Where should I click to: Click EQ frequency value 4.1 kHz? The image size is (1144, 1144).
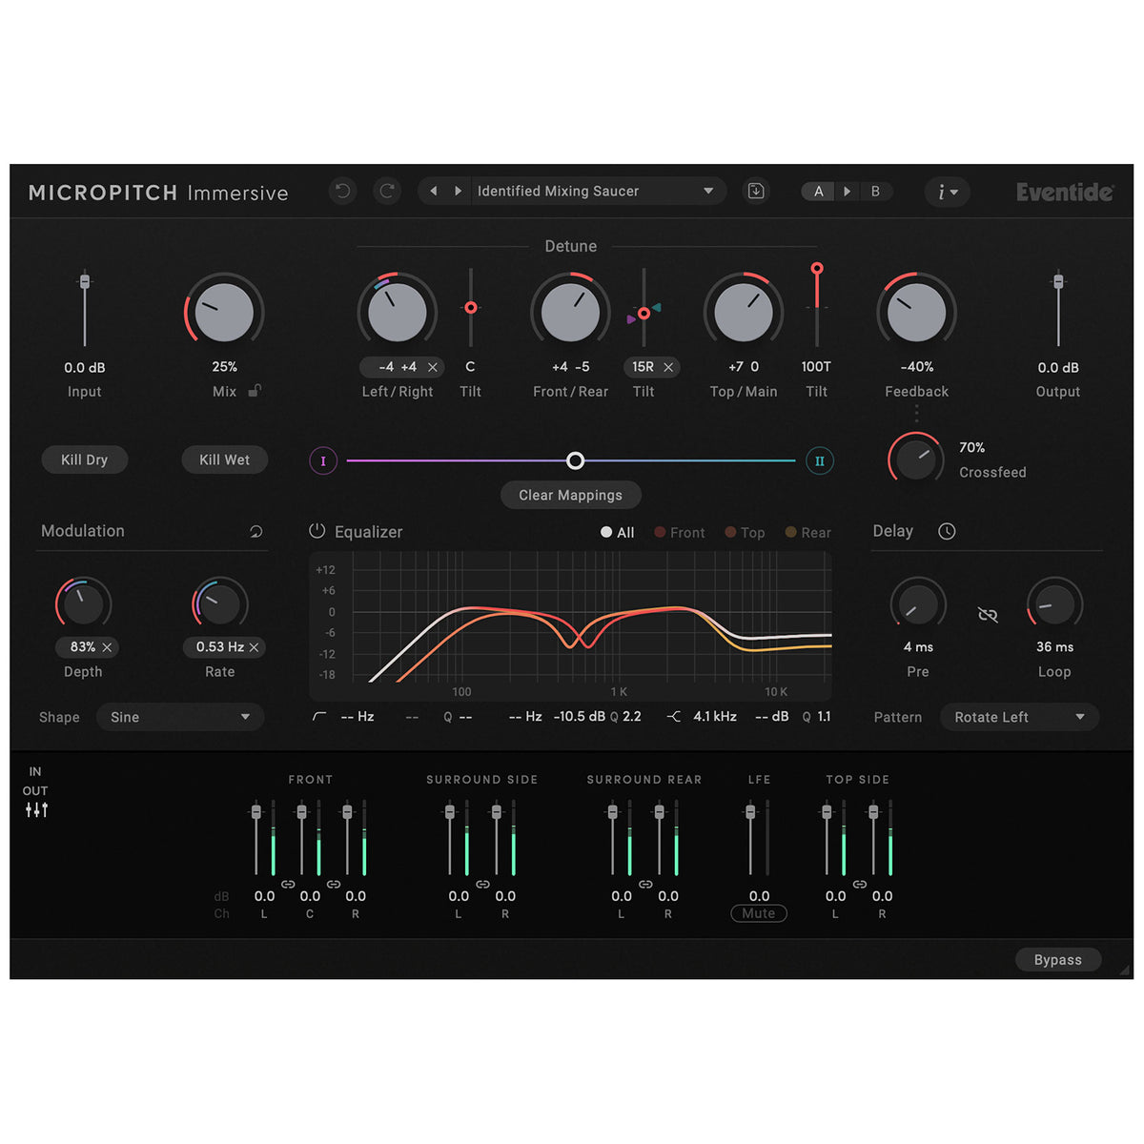point(715,716)
